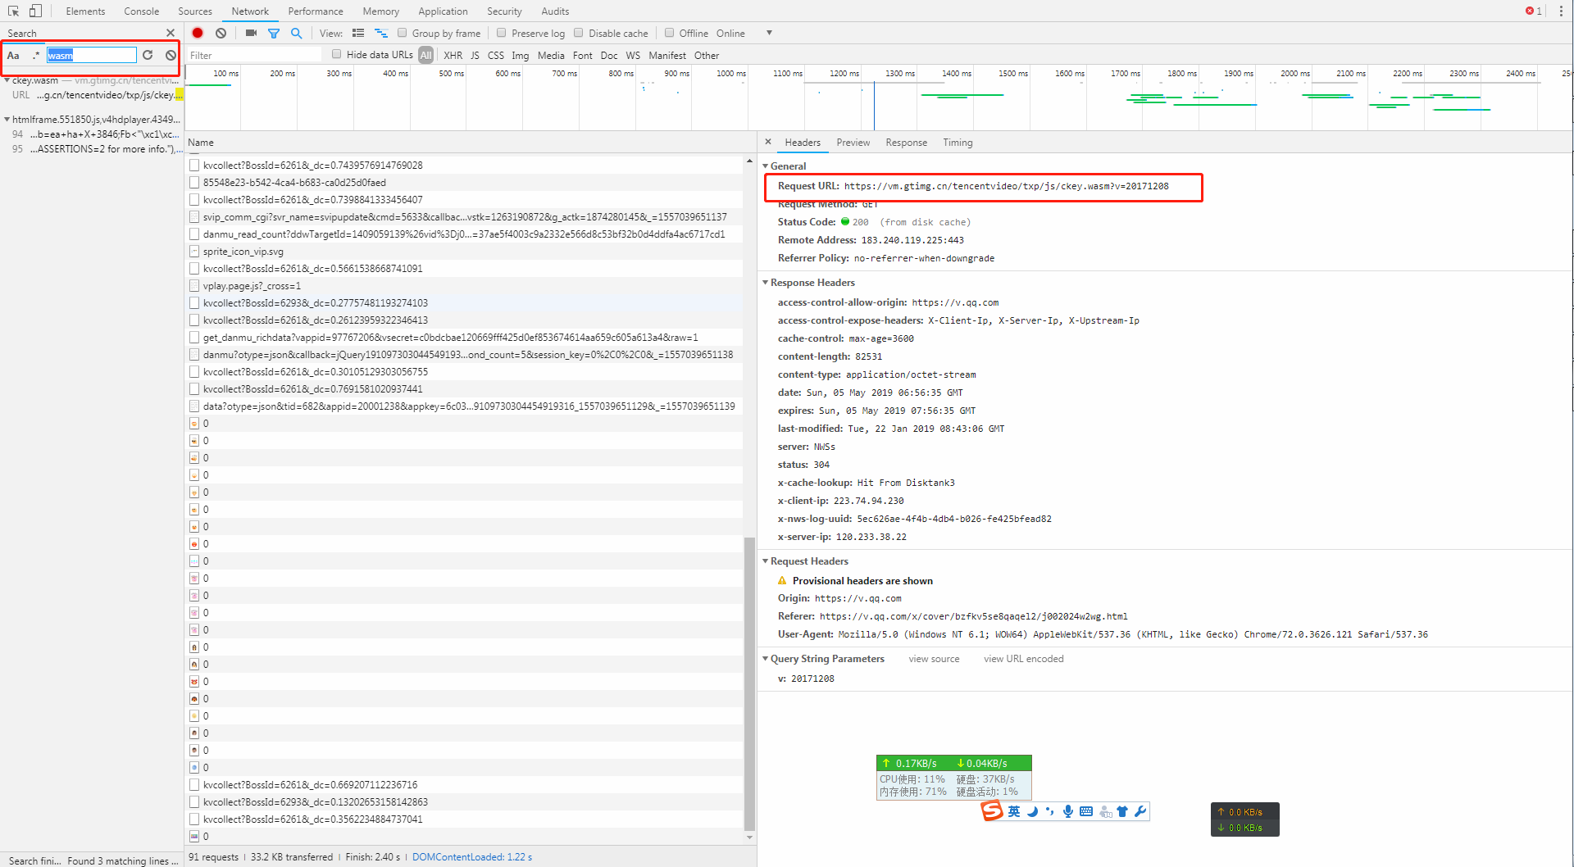Click view source link
This screenshot has width=1574, height=867.
(934, 658)
